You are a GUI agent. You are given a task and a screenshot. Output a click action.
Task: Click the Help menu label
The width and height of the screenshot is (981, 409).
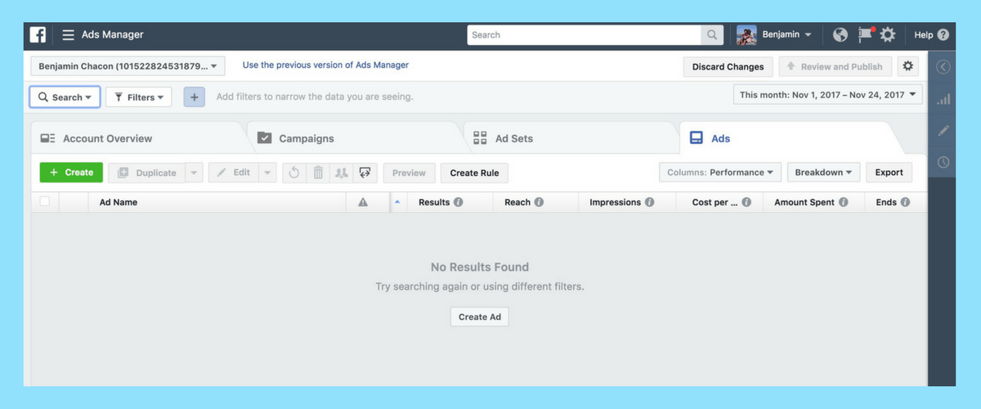(923, 35)
